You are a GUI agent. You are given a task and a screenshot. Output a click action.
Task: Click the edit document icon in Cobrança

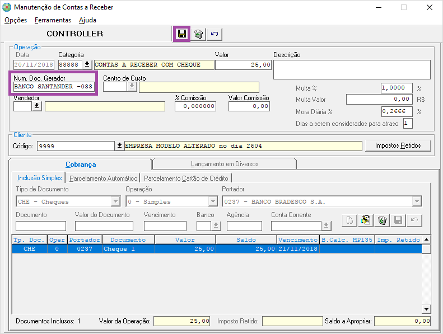point(366,220)
